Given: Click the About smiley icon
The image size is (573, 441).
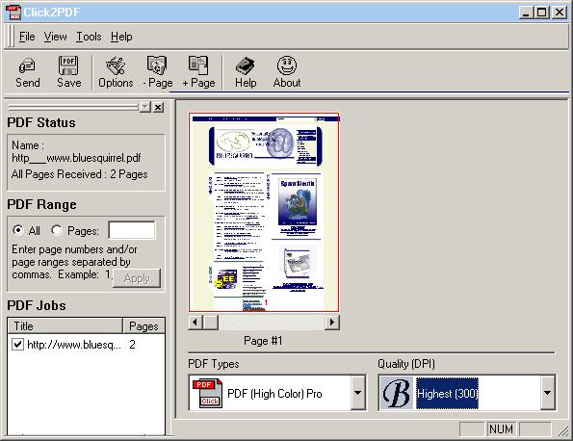Looking at the screenshot, I should tap(287, 72).
